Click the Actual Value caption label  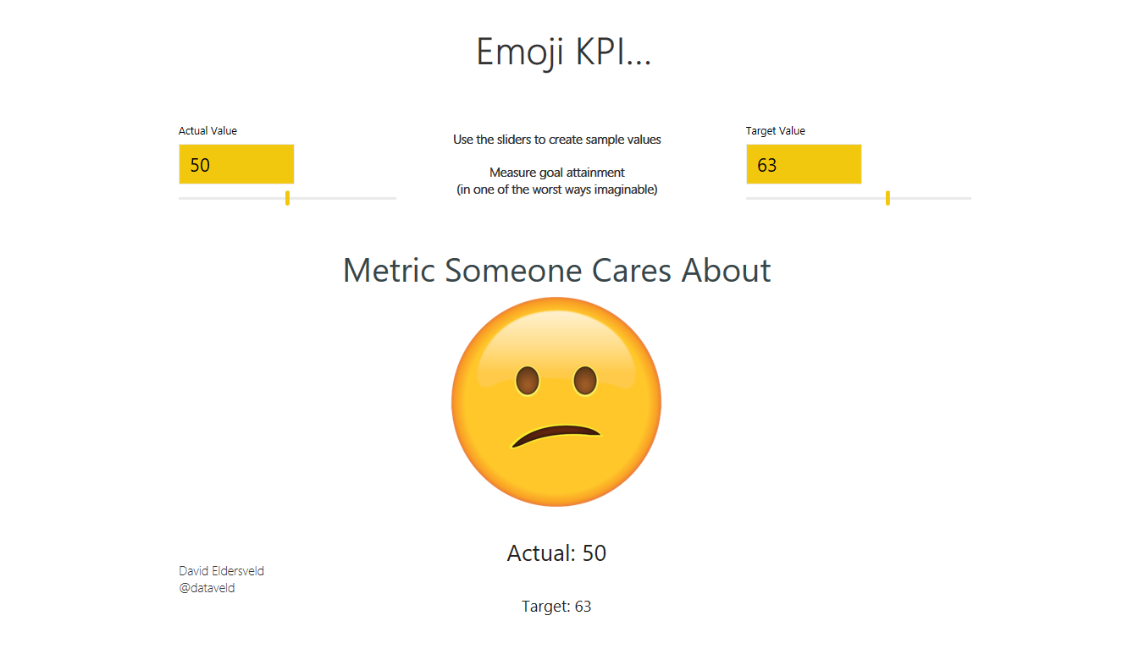point(207,130)
